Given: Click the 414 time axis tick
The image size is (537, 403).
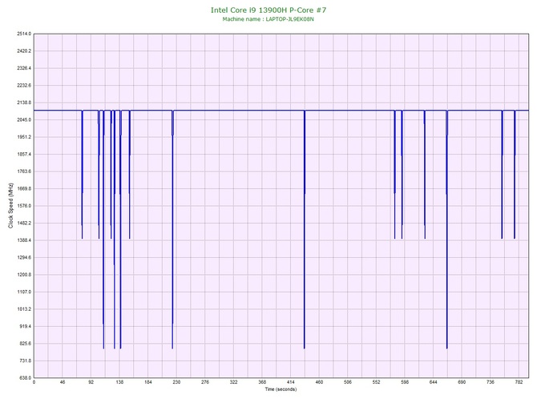Looking at the screenshot, I should coord(290,382).
